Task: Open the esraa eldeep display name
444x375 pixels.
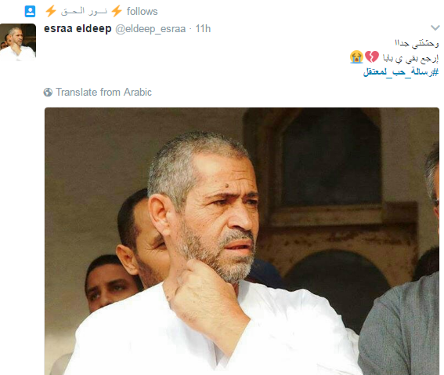Action: (78, 29)
